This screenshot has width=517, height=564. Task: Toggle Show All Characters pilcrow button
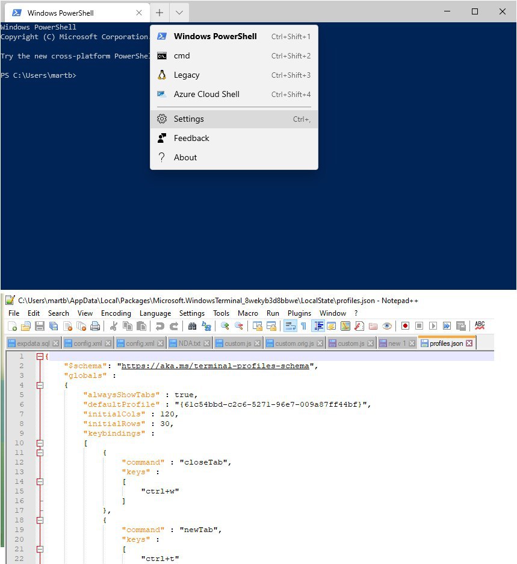303,326
